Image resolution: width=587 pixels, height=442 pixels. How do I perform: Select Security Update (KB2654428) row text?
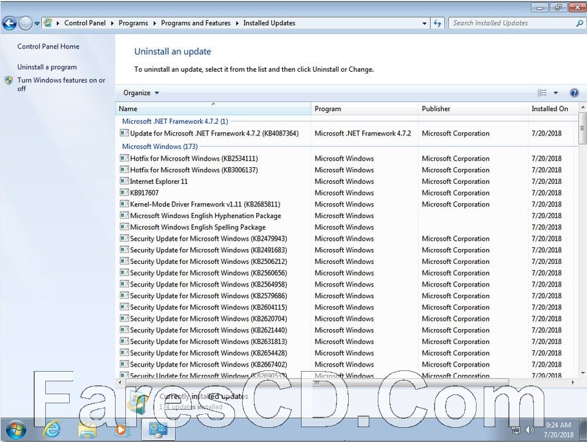(x=209, y=353)
